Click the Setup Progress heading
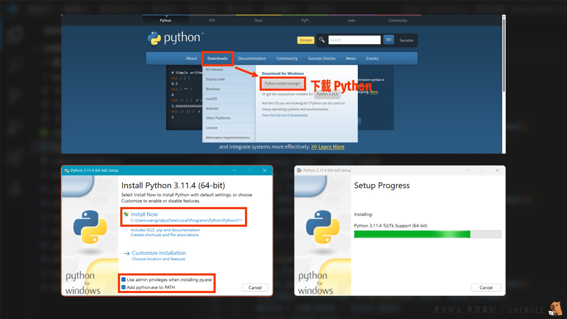567x319 pixels. (382, 185)
